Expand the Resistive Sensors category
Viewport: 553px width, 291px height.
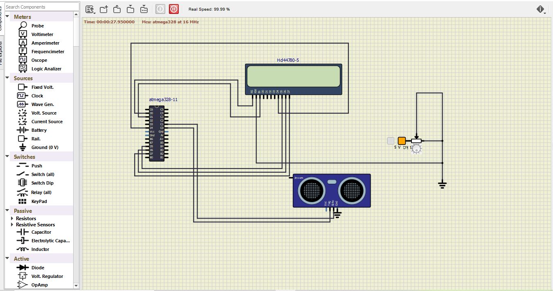[x=12, y=224]
